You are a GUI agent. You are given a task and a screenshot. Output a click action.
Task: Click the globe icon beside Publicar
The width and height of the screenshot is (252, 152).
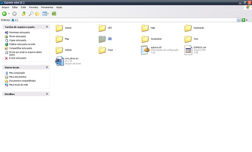6,44
